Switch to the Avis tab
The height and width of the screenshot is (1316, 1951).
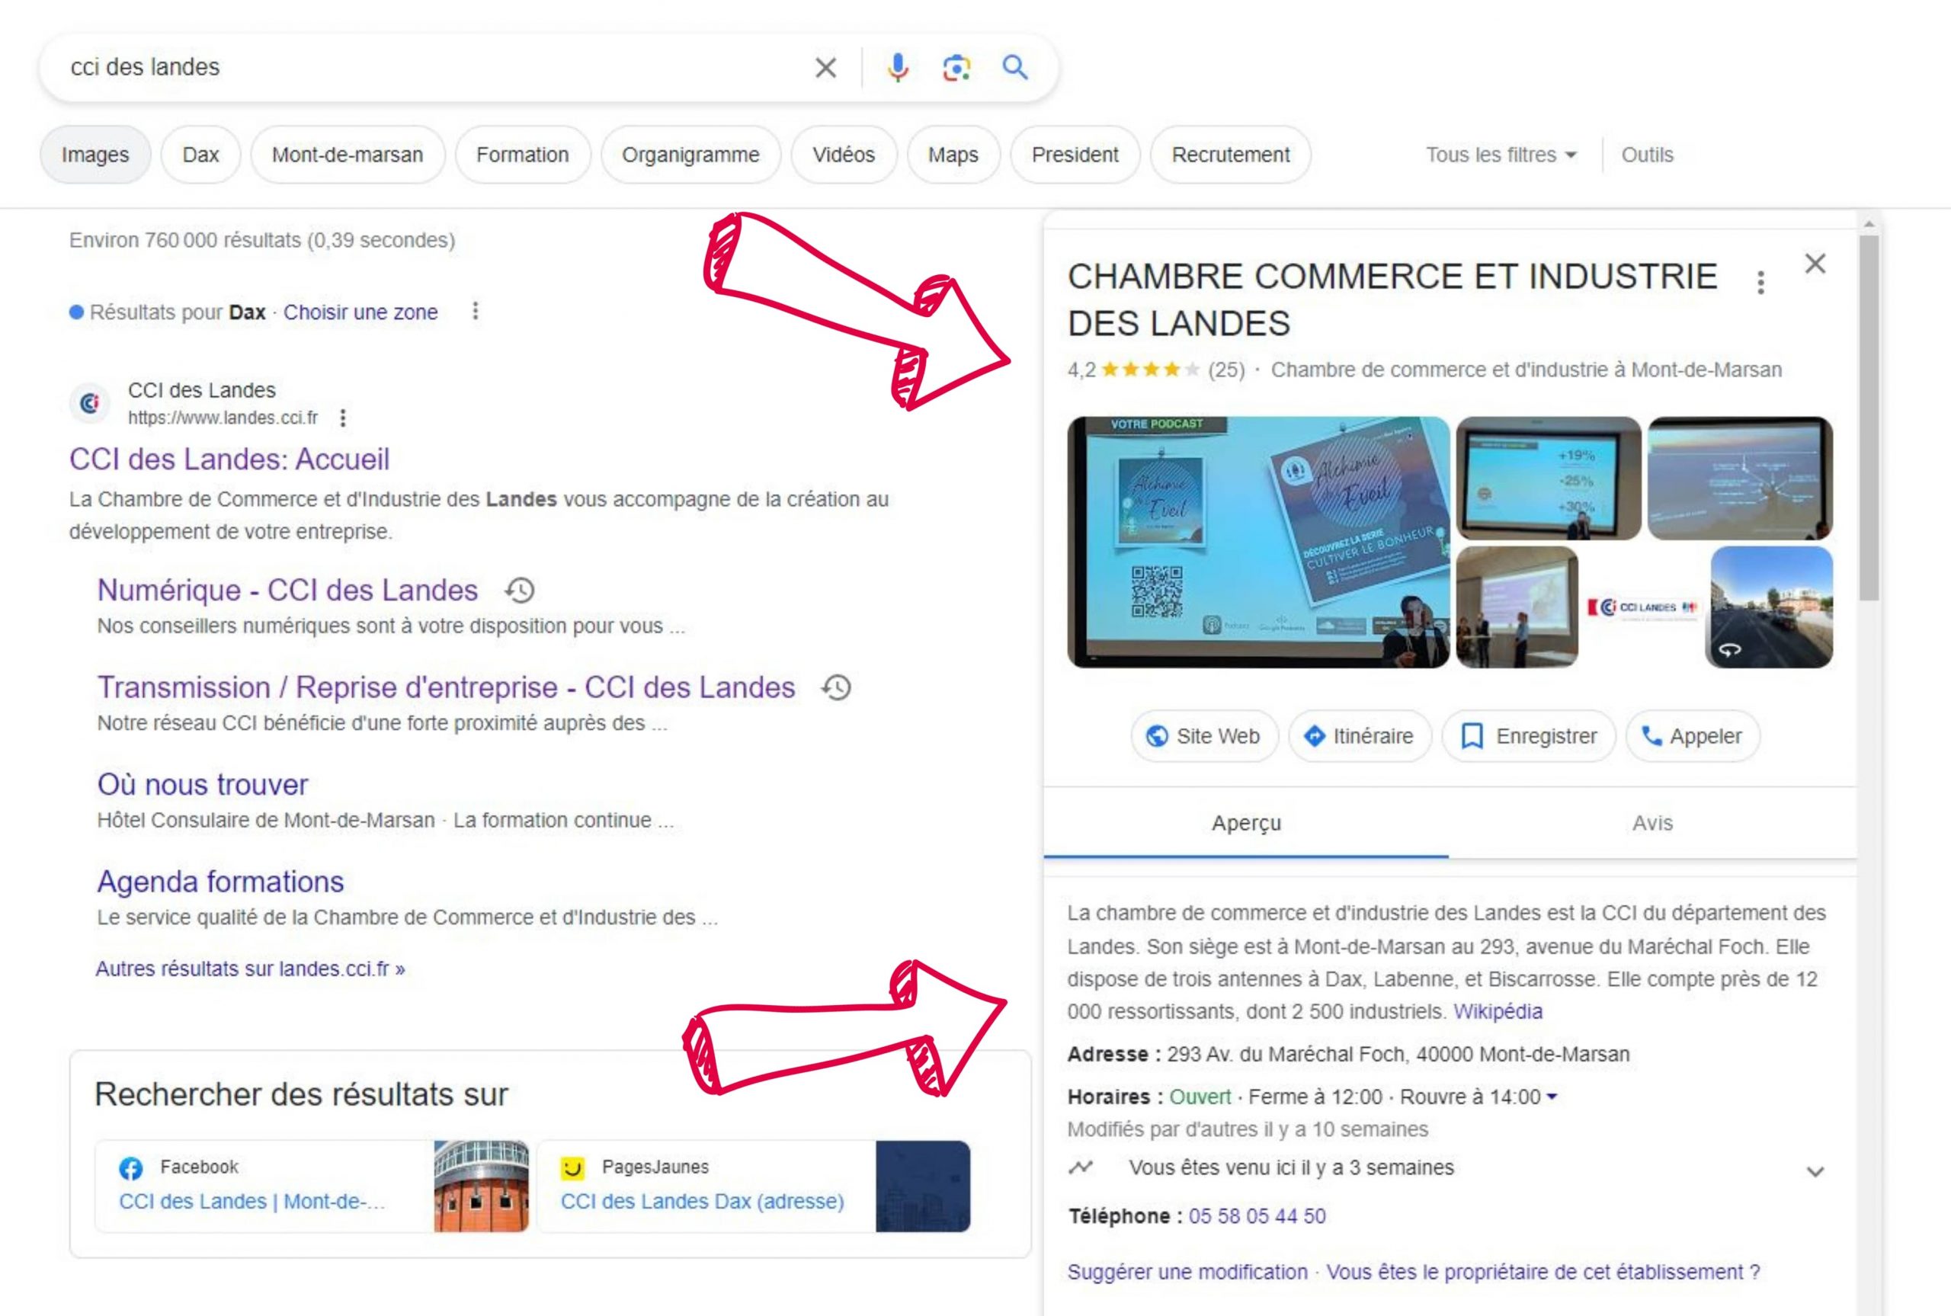(1651, 823)
